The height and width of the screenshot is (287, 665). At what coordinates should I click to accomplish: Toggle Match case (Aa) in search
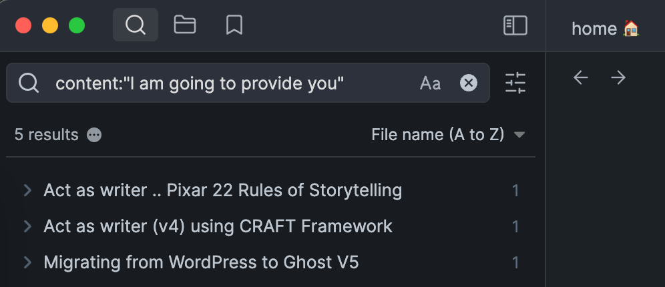pyautogui.click(x=430, y=83)
